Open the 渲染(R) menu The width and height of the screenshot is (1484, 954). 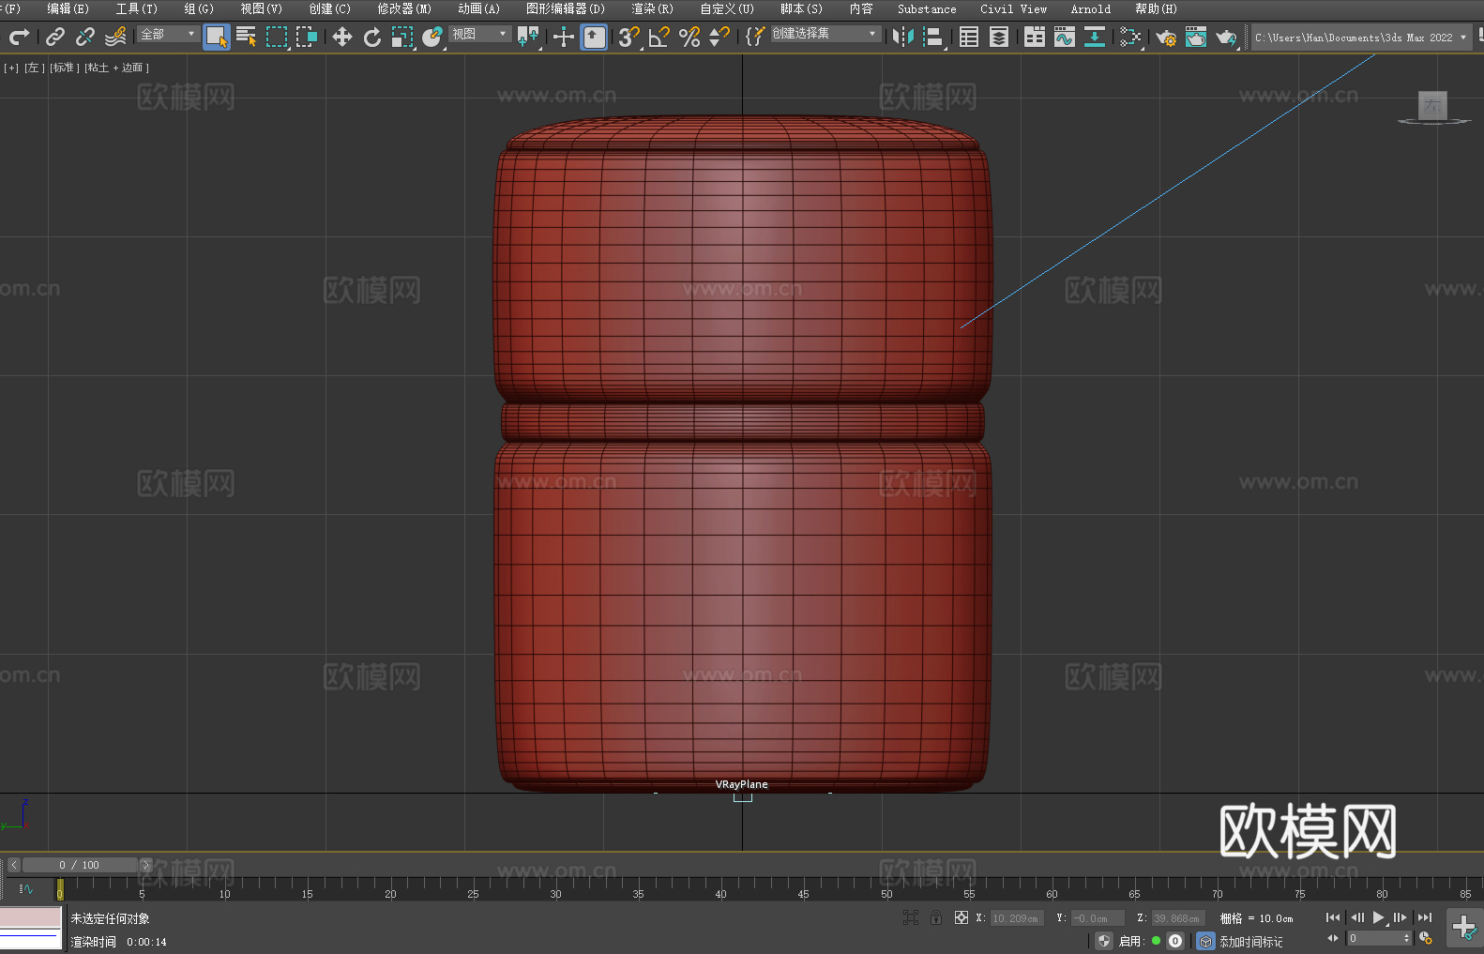[x=652, y=8]
